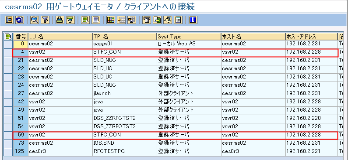This screenshot has height=160, width=348.
Task: Click the Export to local file icon
Action: click(157, 20)
